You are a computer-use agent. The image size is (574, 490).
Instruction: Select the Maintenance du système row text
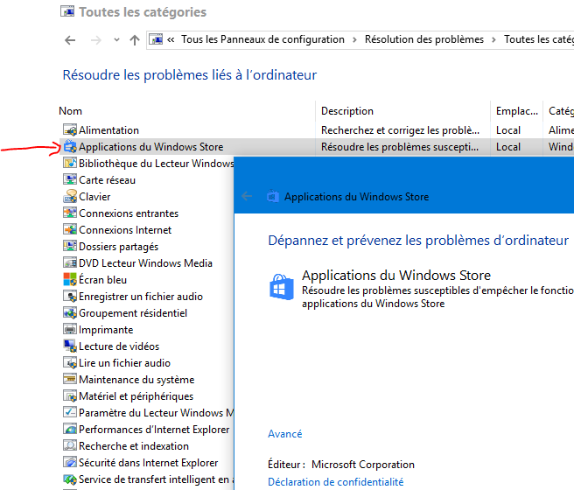click(136, 379)
